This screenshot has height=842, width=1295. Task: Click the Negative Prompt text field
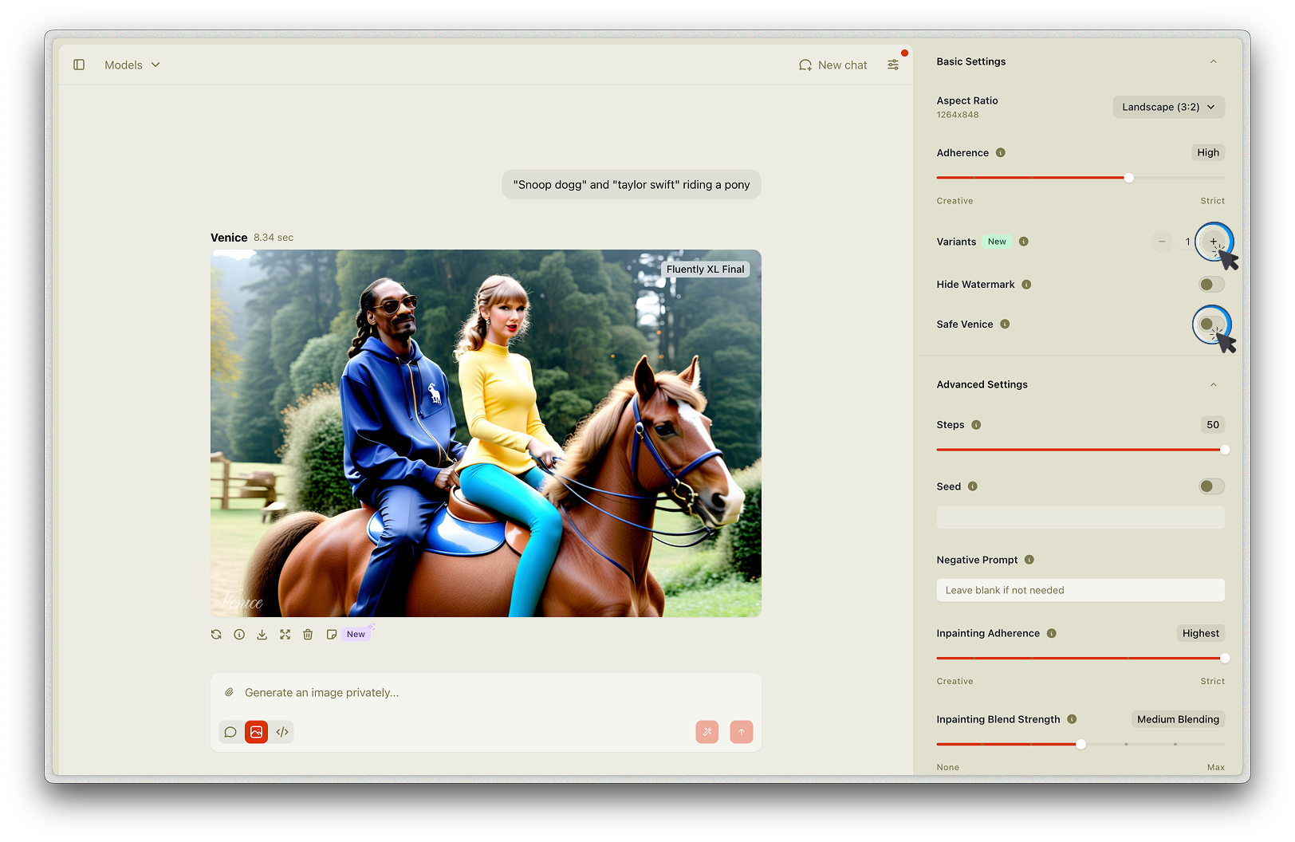pyautogui.click(x=1080, y=590)
